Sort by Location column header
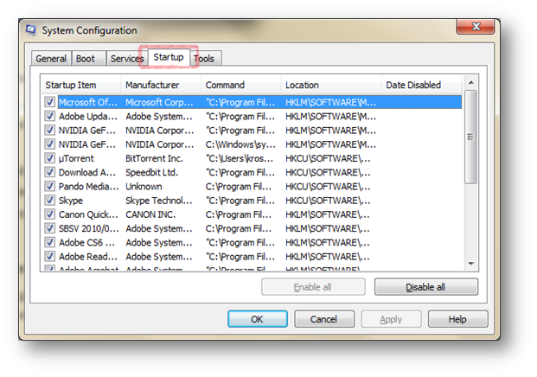Image resolution: width=537 pixels, height=377 pixels. (x=331, y=85)
